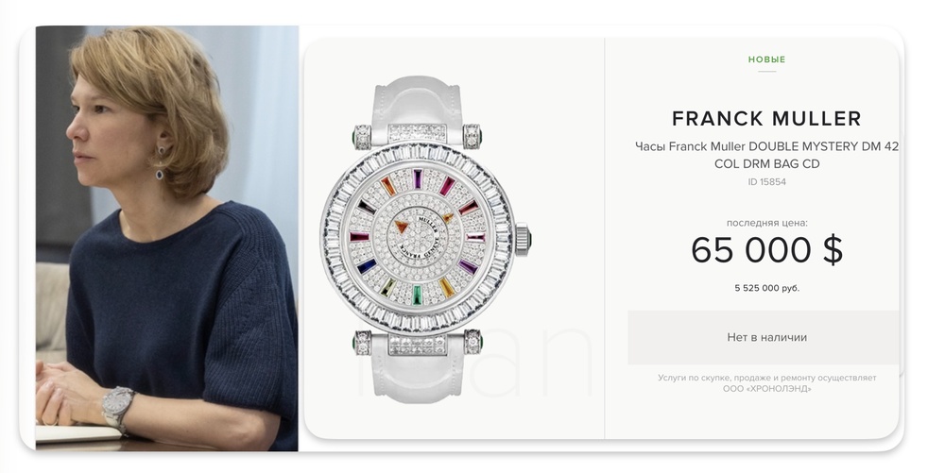Click the green emerald baguette on watch dial
The image size is (945, 473).
[x=418, y=296]
